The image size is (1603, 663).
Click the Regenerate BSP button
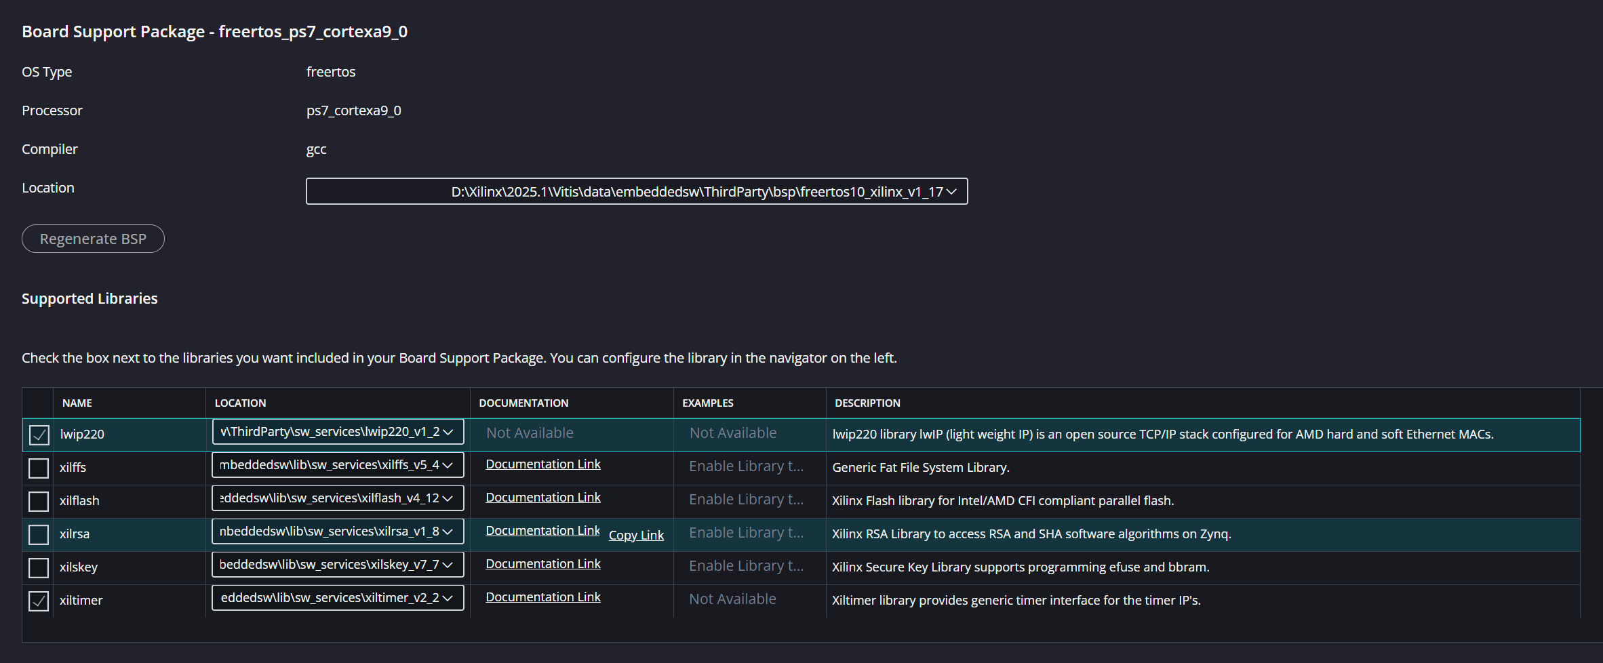point(93,239)
